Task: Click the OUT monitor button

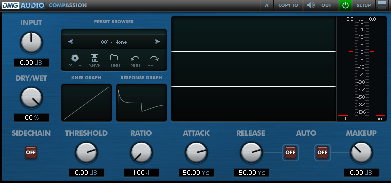Action: pos(326,5)
